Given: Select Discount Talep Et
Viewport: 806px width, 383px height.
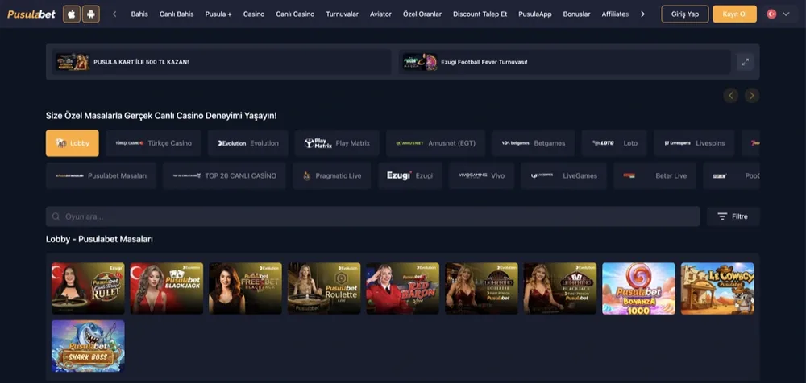Looking at the screenshot, I should coord(480,14).
